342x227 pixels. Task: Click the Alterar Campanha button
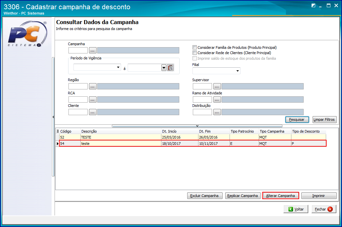[280, 196]
